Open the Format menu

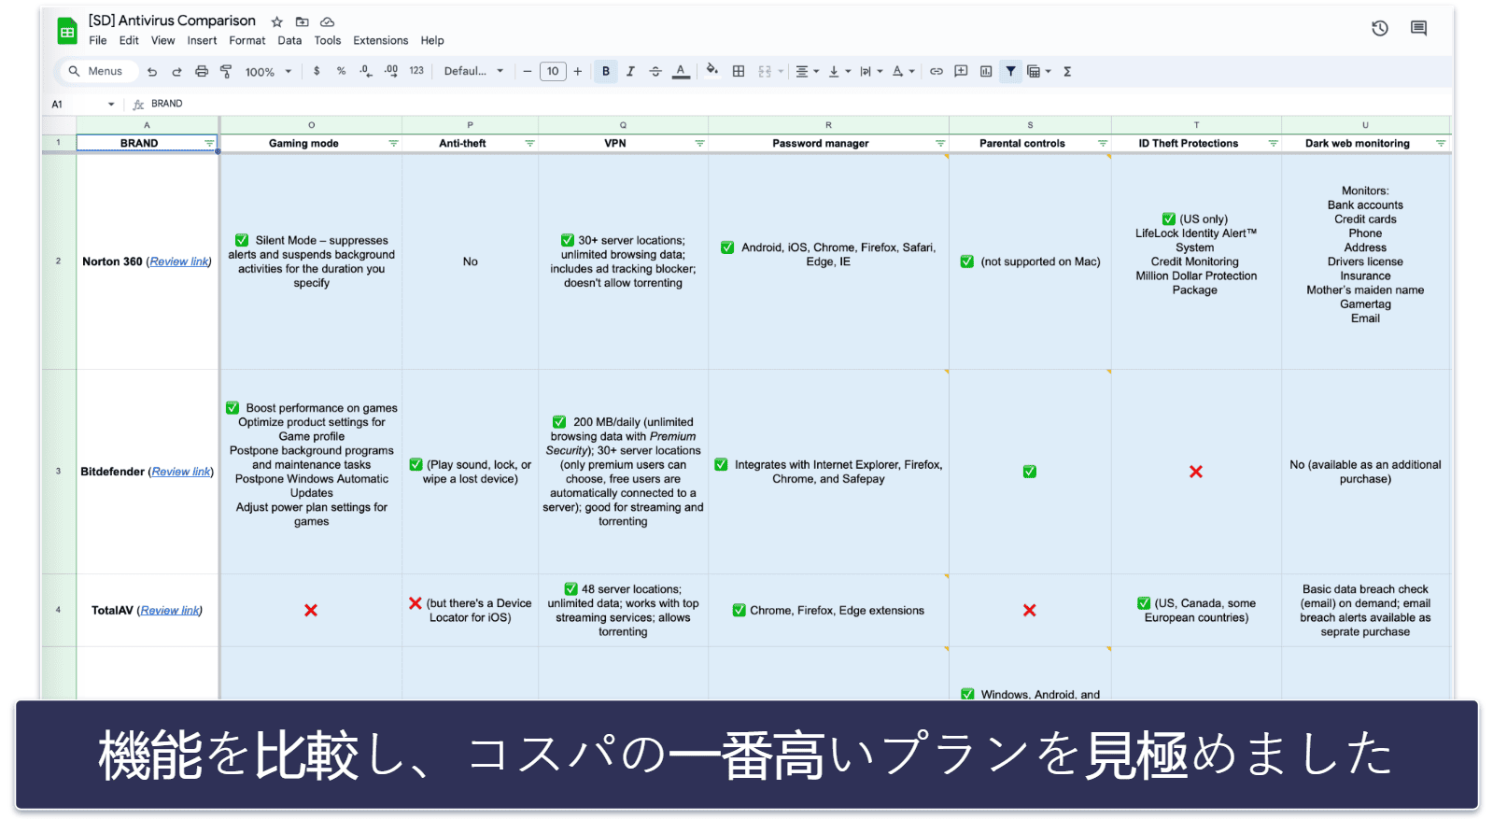[247, 41]
